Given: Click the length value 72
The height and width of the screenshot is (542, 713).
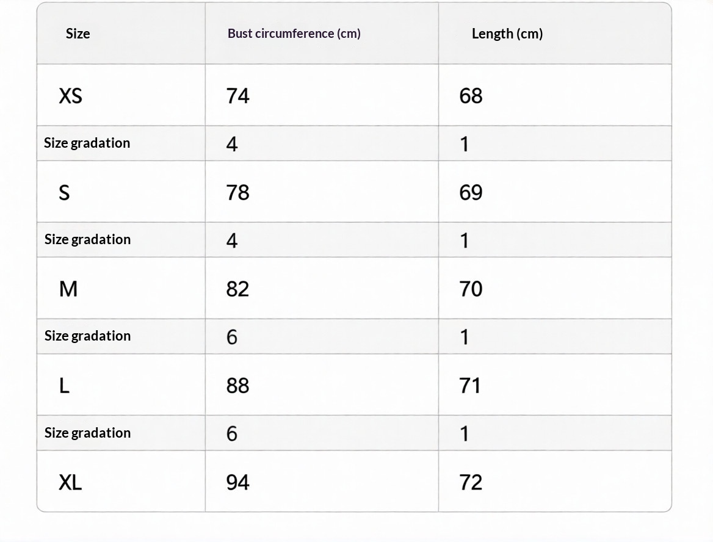Looking at the screenshot, I should [471, 483].
